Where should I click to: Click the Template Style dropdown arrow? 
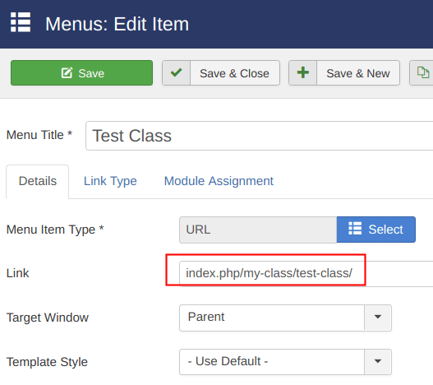[378, 361]
